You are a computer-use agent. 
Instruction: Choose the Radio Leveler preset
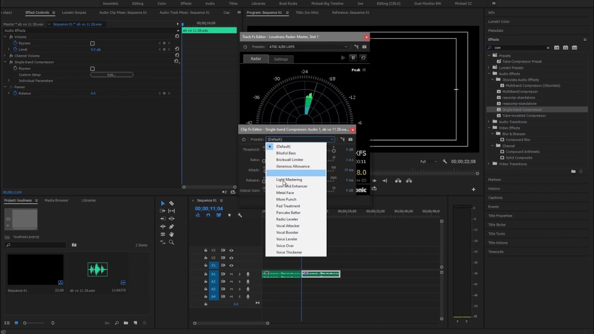[x=287, y=219]
